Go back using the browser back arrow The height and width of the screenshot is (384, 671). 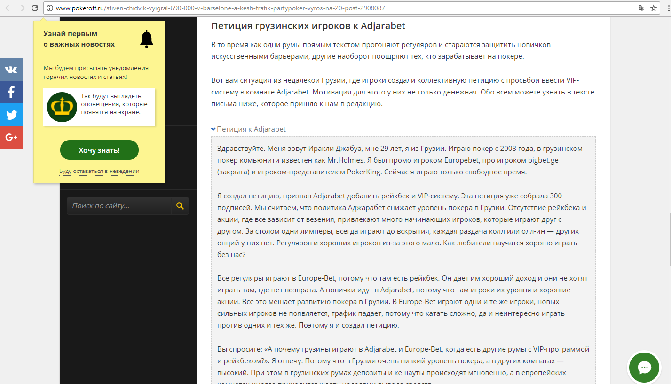pos(8,8)
